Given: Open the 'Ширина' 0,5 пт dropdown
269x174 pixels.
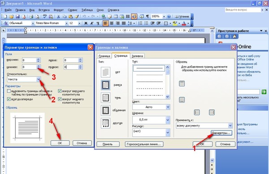Looking at the screenshot, I should [x=168, y=120].
